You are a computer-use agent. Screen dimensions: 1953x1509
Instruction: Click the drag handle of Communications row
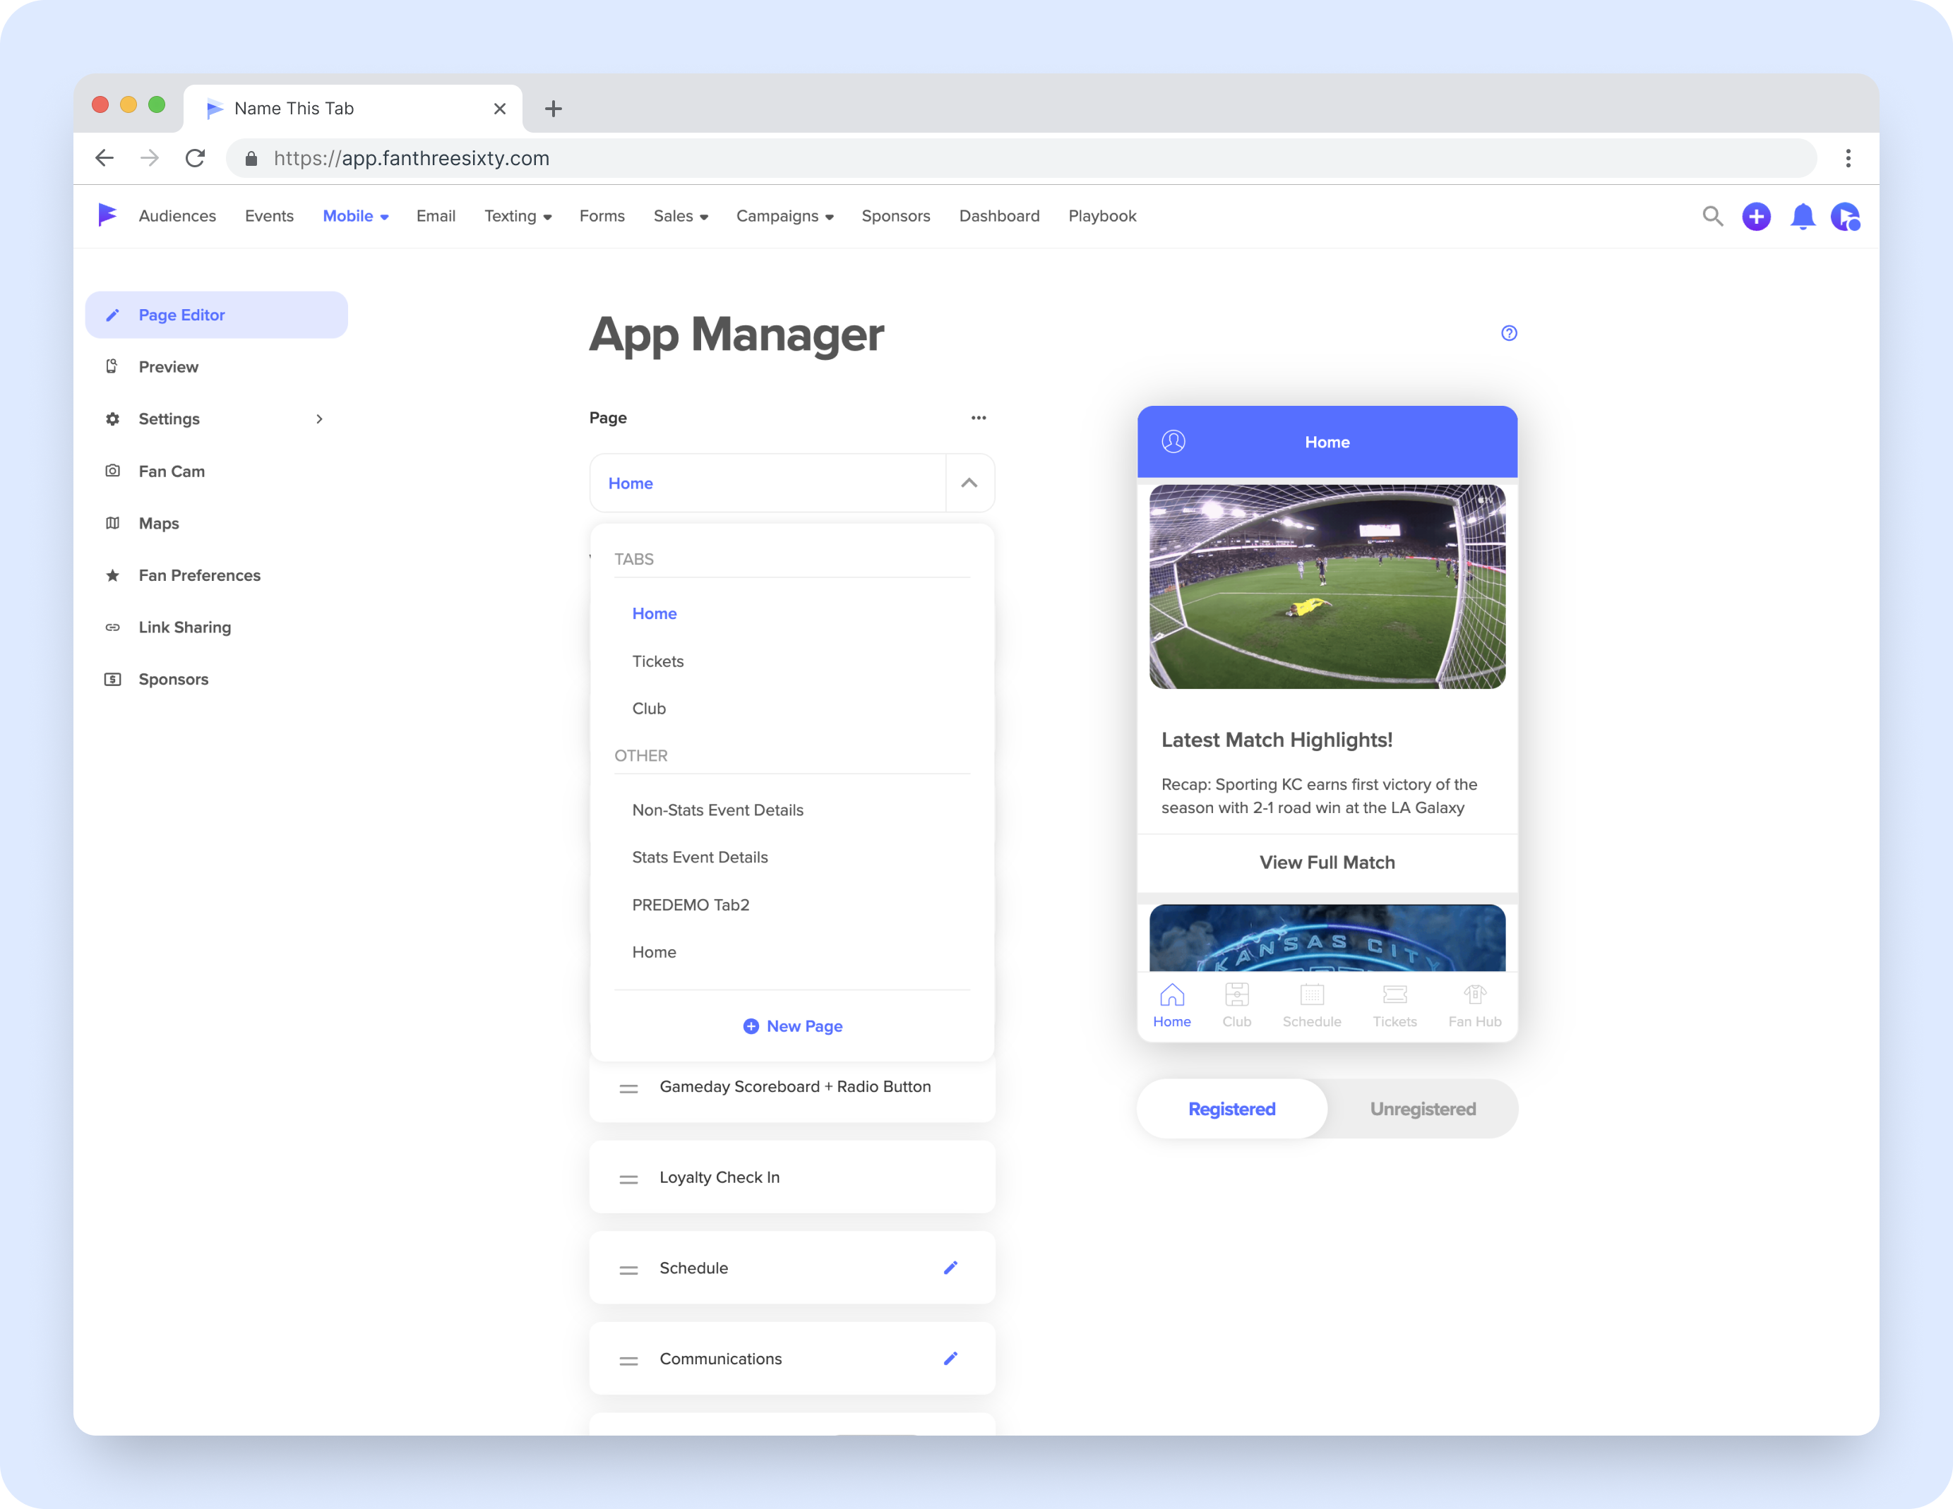coord(628,1361)
